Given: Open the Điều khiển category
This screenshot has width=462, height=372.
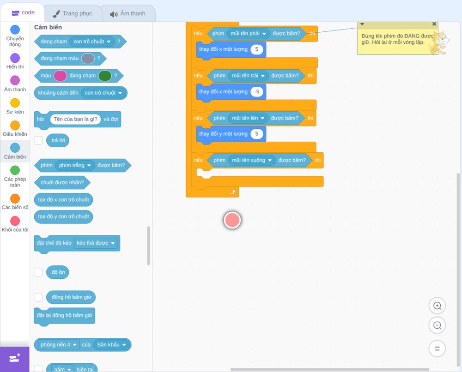Looking at the screenshot, I should point(15,129).
